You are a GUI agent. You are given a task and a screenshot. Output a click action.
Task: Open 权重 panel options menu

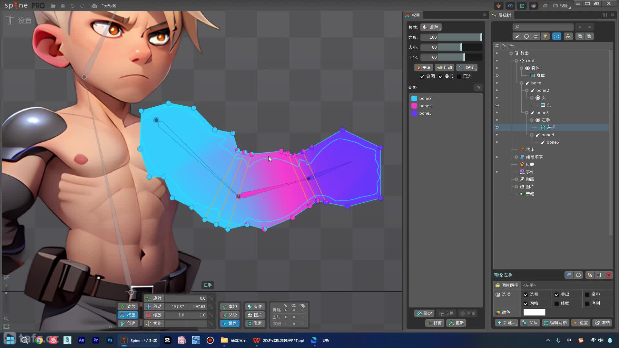pyautogui.click(x=485, y=15)
